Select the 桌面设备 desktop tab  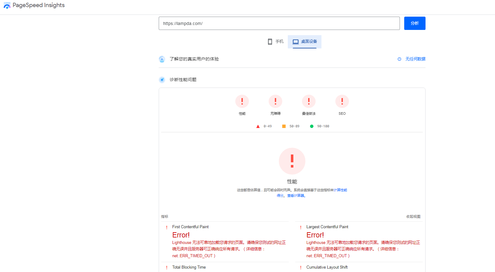tap(304, 42)
